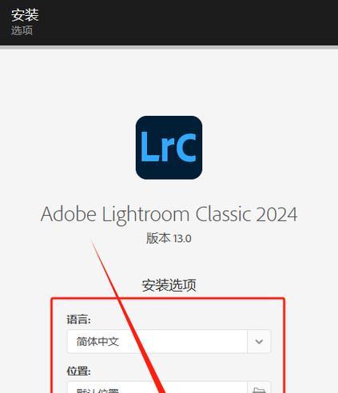Click the 简体中文 selected language text

(x=97, y=341)
